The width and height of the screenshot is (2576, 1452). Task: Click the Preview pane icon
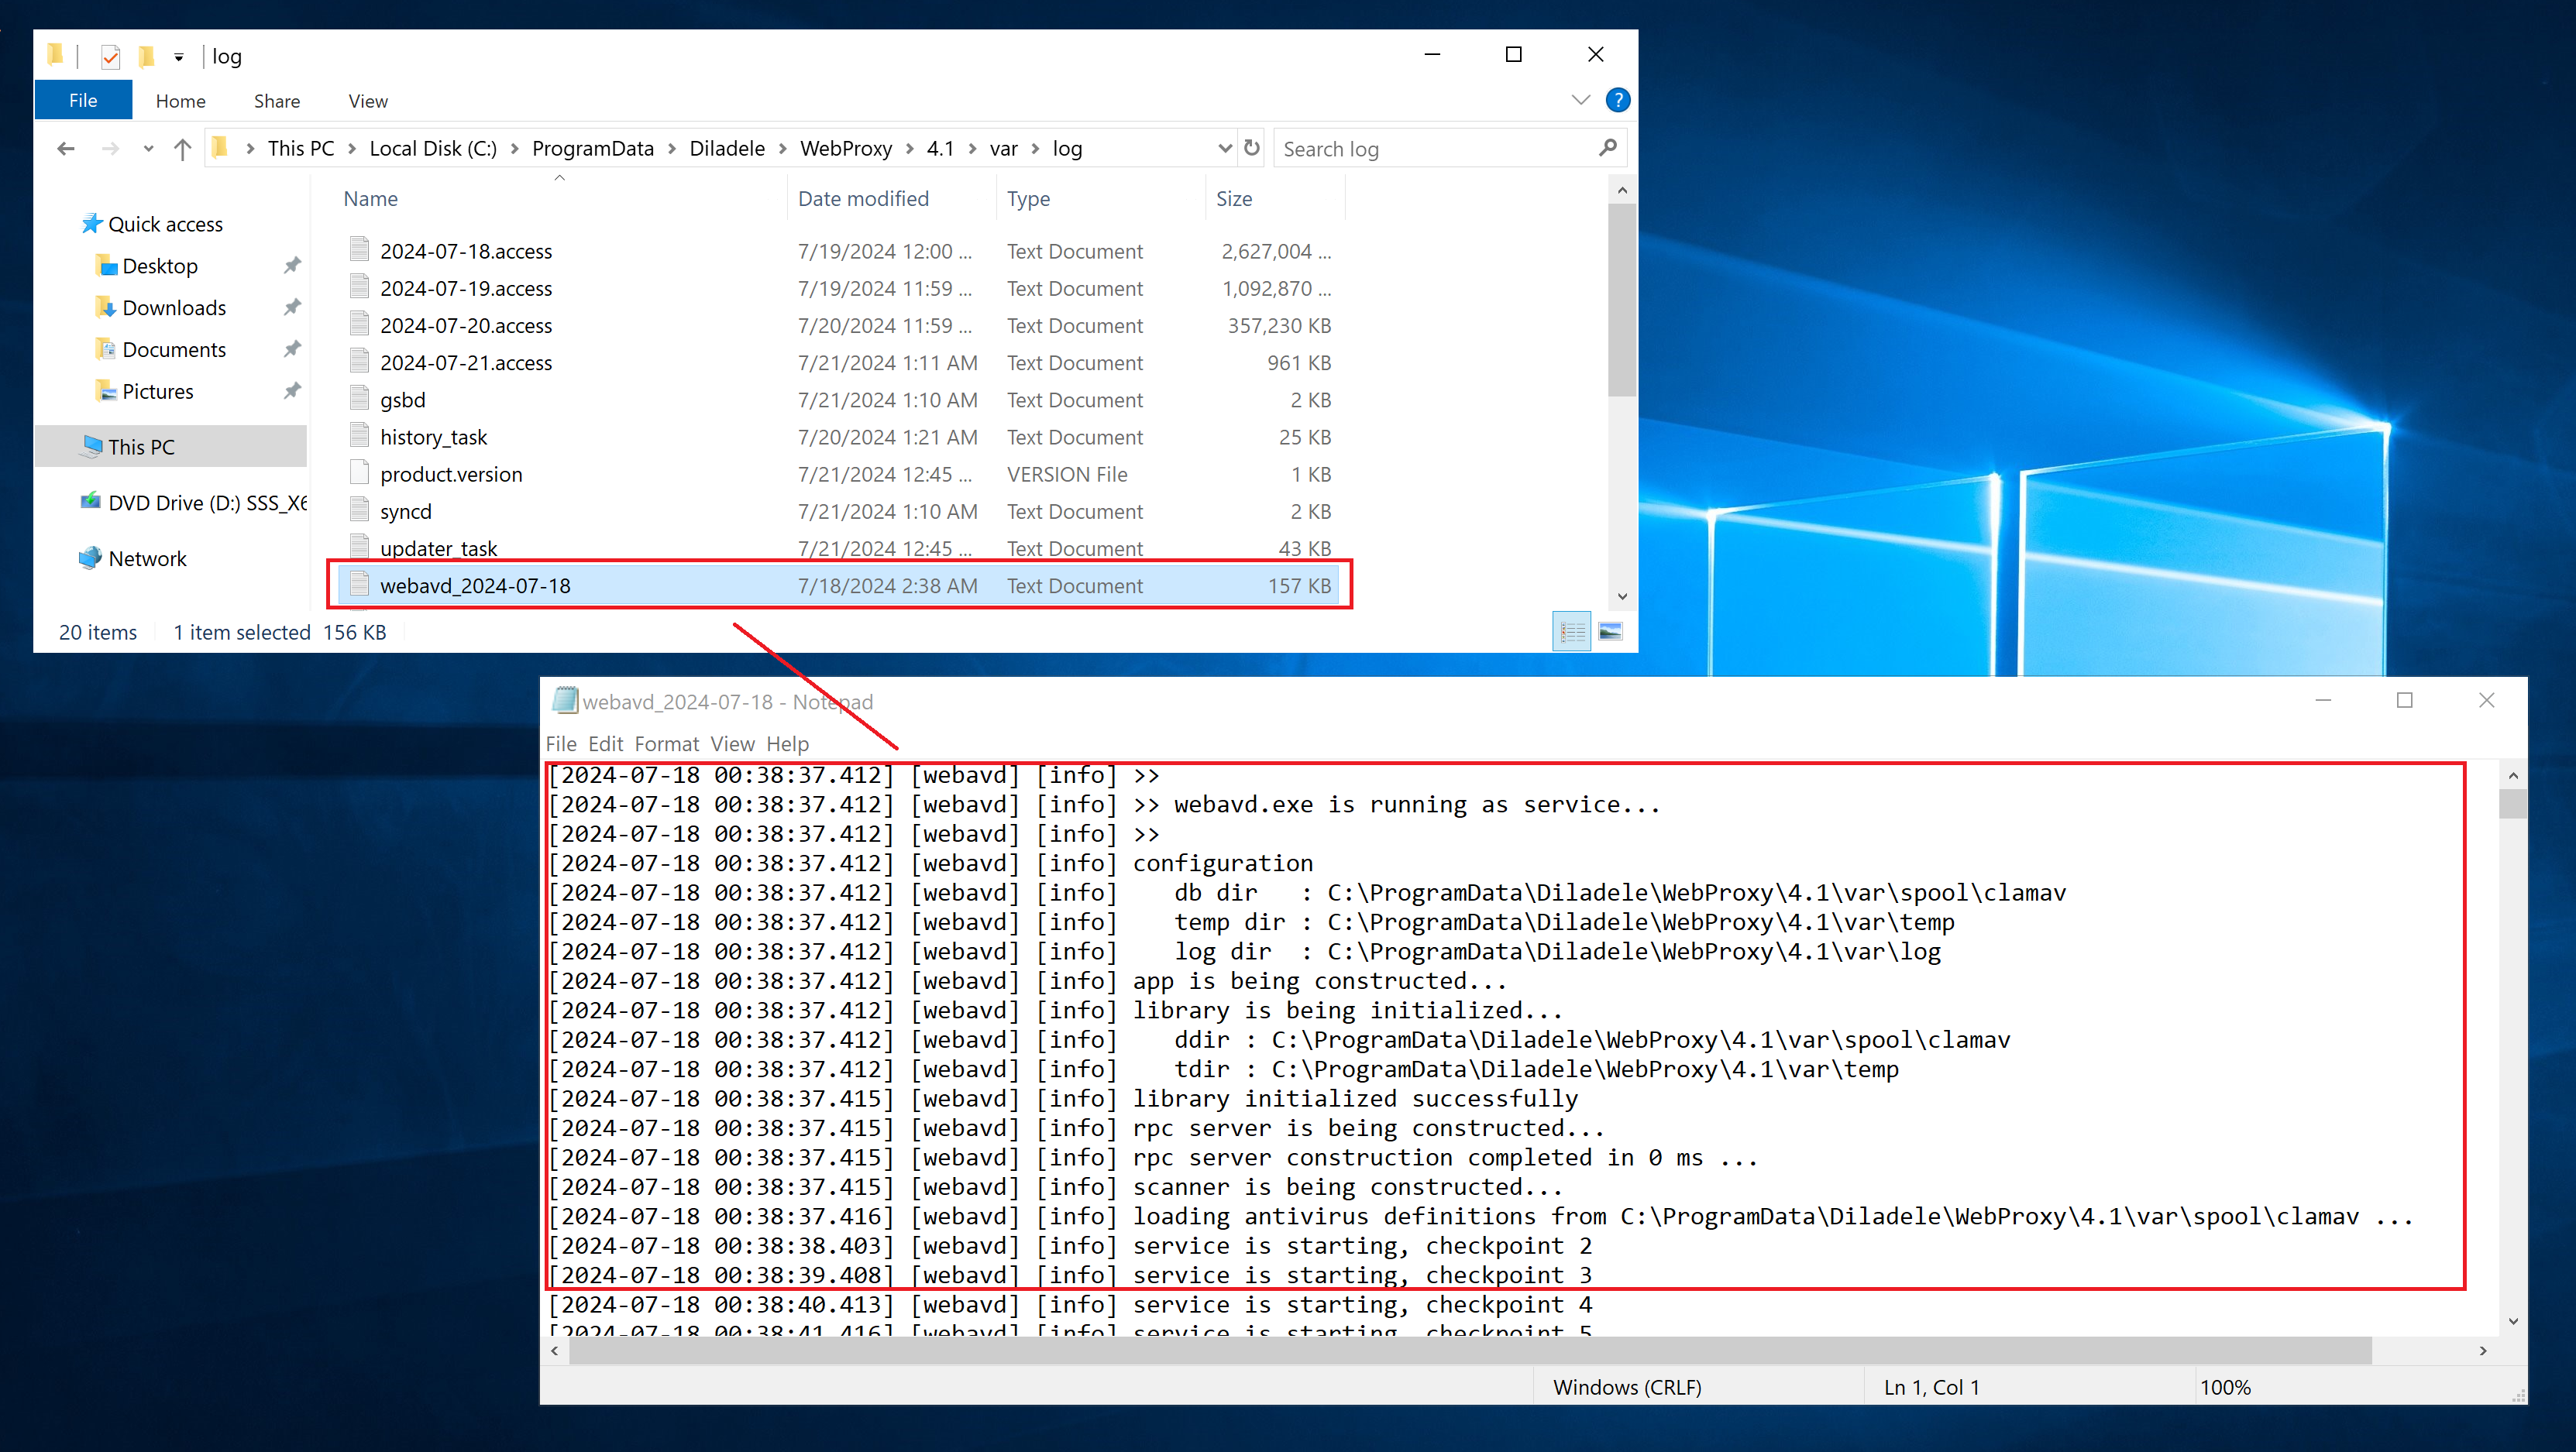[x=1610, y=630]
